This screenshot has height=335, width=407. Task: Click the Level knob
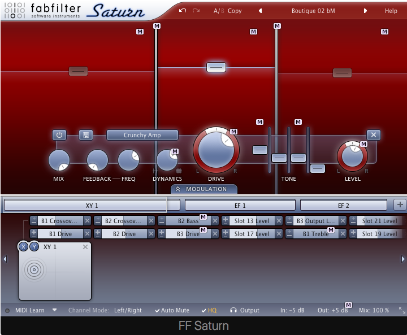[x=352, y=156]
